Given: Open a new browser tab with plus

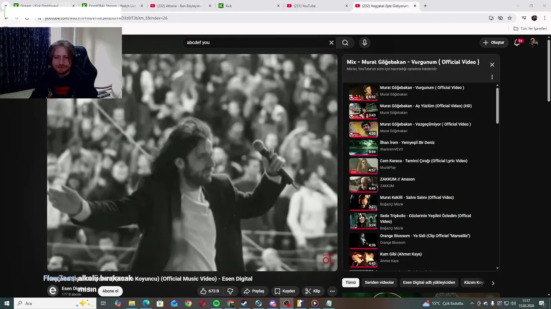Looking at the screenshot, I should (x=425, y=6).
